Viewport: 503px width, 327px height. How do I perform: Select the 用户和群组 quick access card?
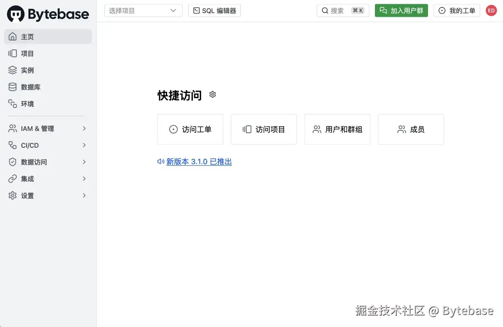pos(337,129)
